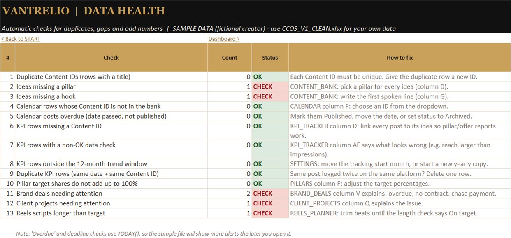The width and height of the screenshot is (511, 238).
Task: Click fix text 'REELS_PLANNER: trim beats'
Action: [400, 213]
